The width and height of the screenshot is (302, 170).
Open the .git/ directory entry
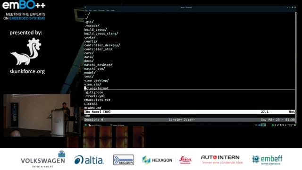pyautogui.click(x=89, y=22)
